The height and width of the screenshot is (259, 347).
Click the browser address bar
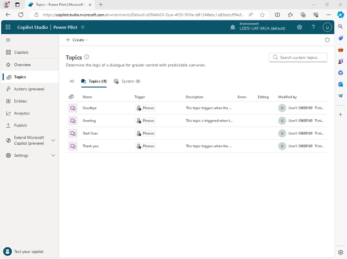tap(144, 15)
